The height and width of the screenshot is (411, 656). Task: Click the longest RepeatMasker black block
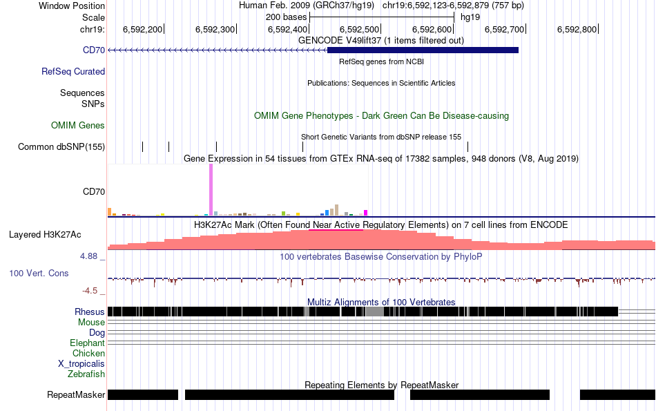tap(289, 394)
